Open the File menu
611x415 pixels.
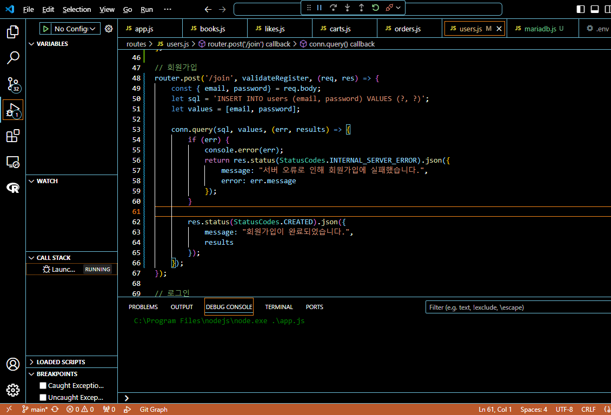(x=28, y=9)
